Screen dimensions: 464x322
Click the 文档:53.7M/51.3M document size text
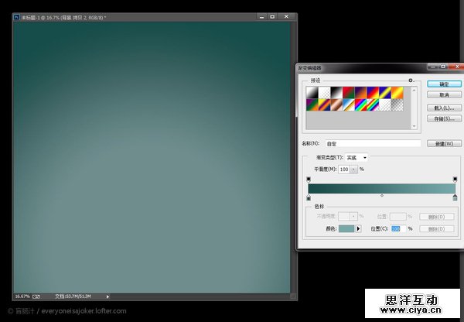click(73, 296)
